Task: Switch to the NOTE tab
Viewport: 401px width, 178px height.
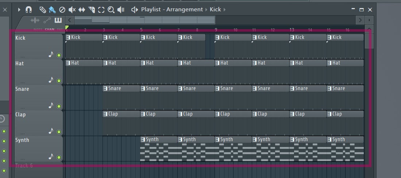Action: coord(38,30)
